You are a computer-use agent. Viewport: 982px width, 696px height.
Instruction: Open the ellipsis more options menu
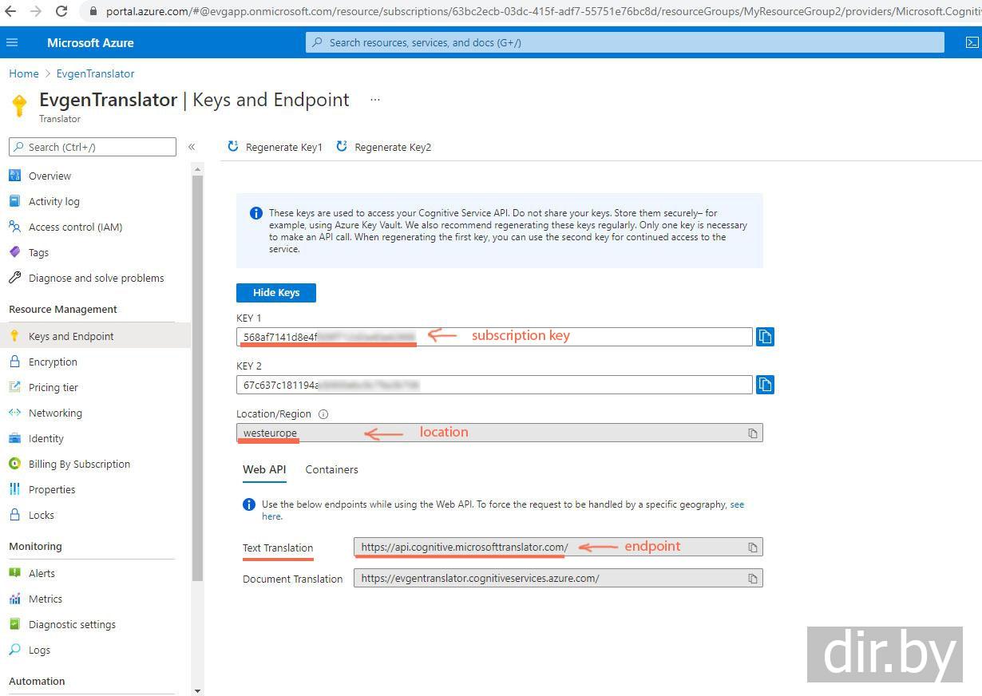click(375, 100)
